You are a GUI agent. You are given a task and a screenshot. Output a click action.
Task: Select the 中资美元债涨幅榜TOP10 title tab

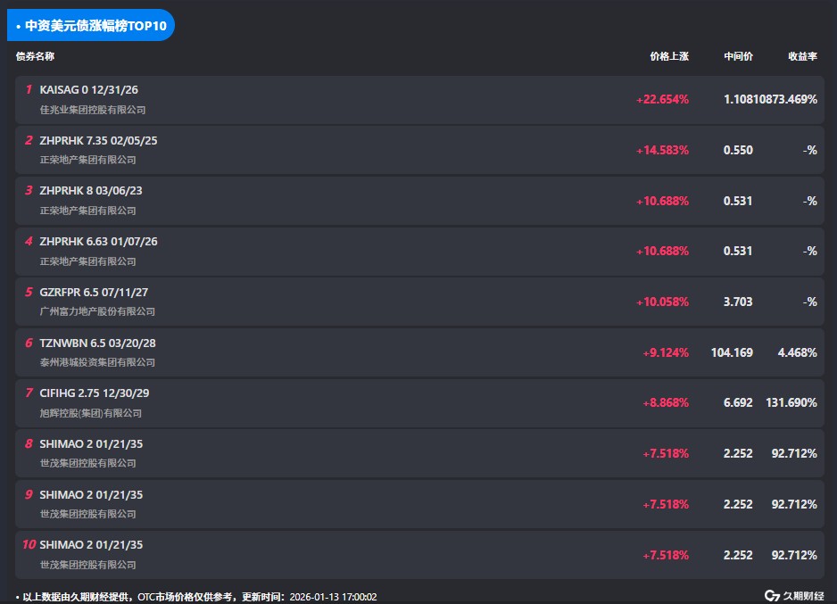pos(91,25)
